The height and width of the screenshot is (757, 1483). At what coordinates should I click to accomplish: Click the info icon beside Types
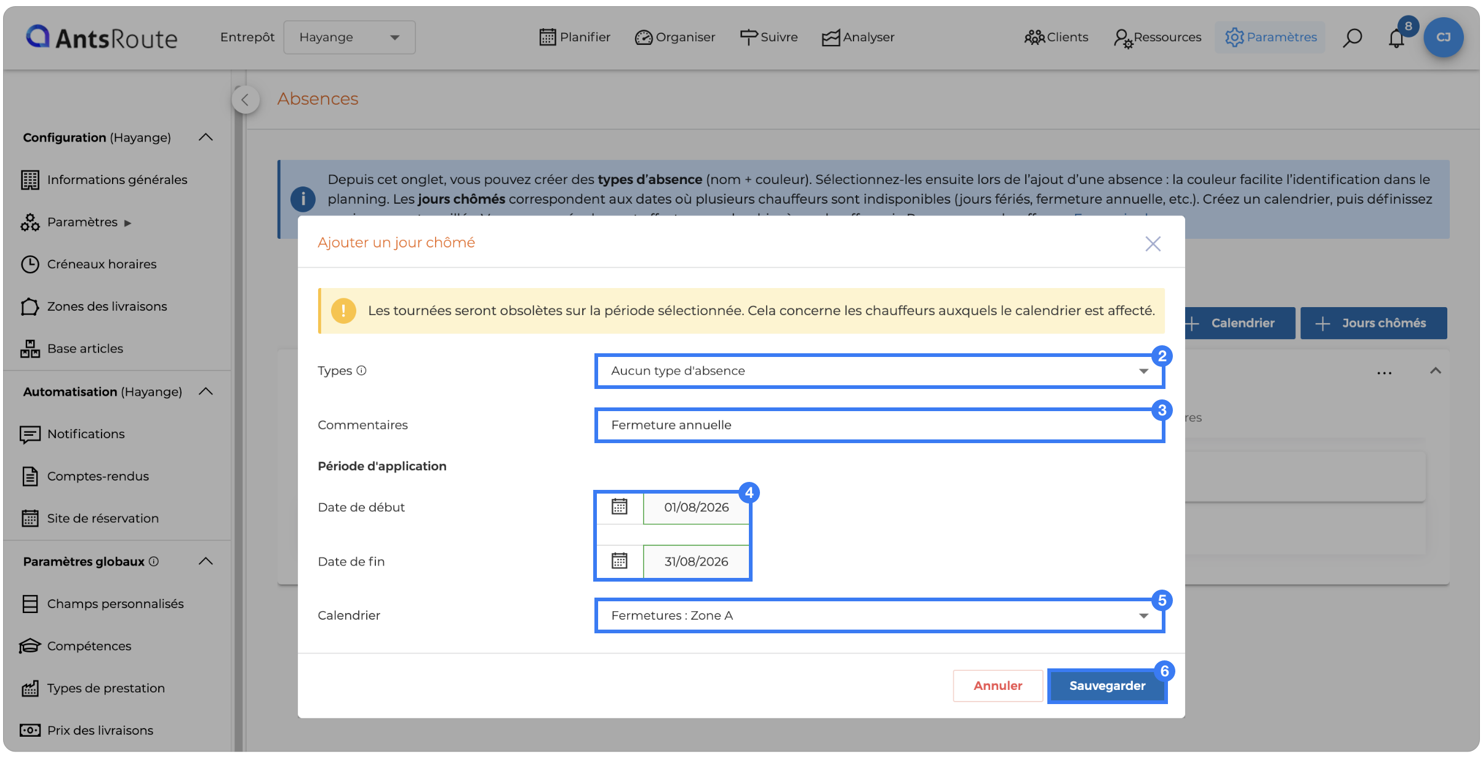tap(362, 370)
